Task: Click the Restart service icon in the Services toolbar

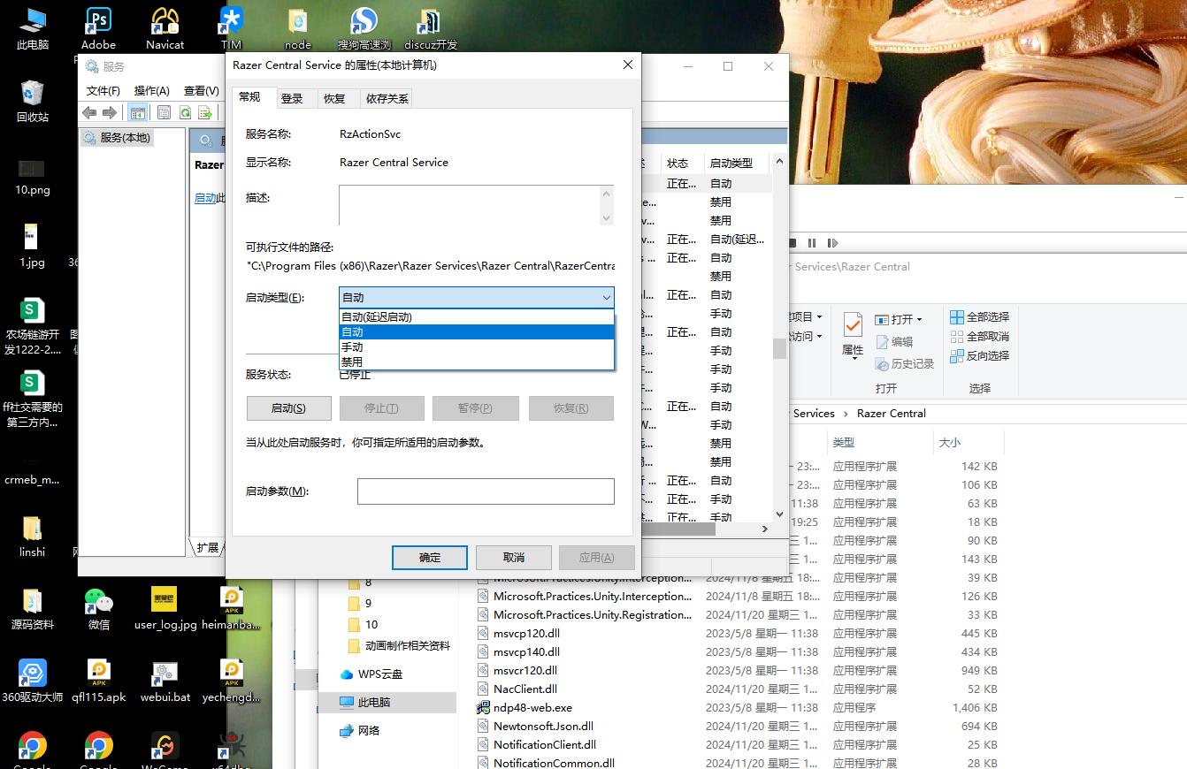Action: click(x=832, y=243)
